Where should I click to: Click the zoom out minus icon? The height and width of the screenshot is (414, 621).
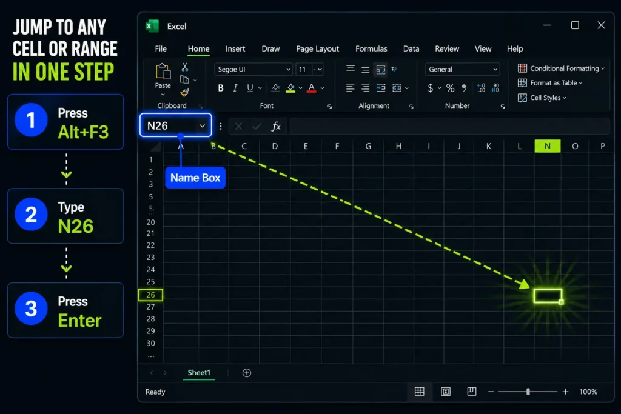(x=491, y=392)
